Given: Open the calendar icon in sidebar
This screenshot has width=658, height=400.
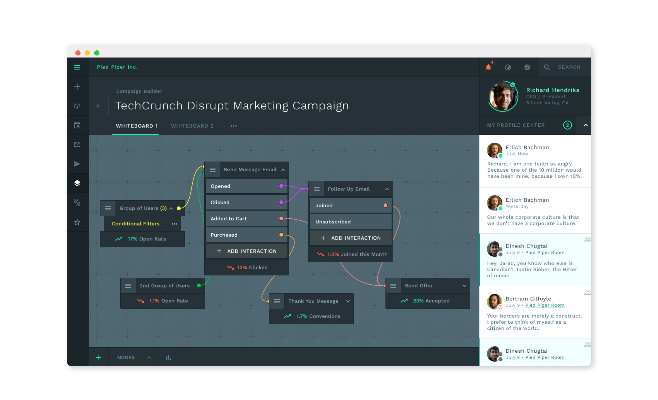Looking at the screenshot, I should [77, 125].
